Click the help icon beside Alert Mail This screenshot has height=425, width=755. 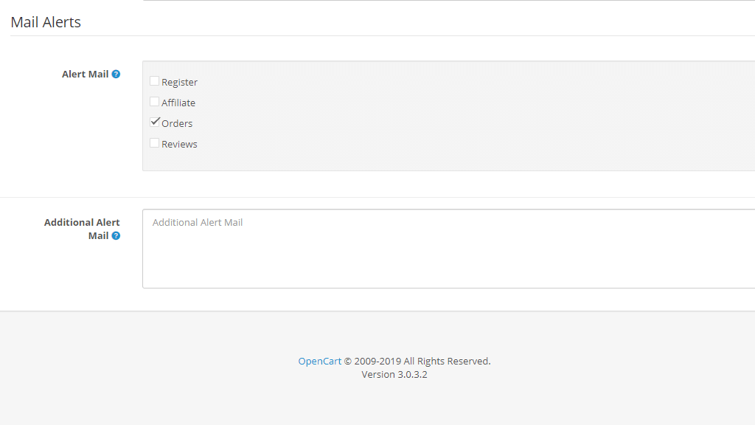tap(116, 75)
